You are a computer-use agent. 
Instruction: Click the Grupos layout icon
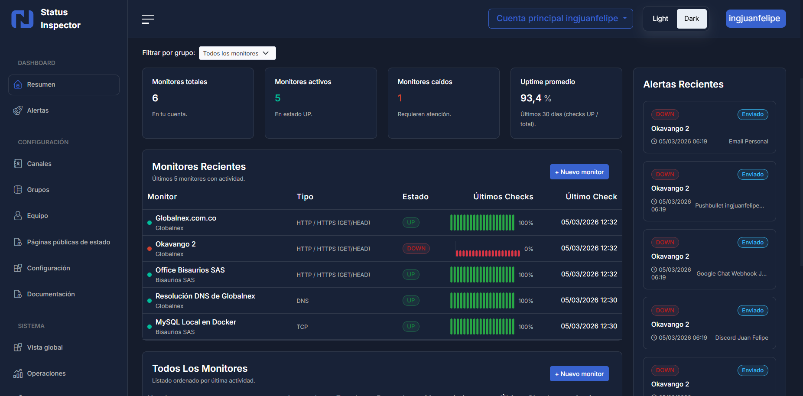[18, 190]
